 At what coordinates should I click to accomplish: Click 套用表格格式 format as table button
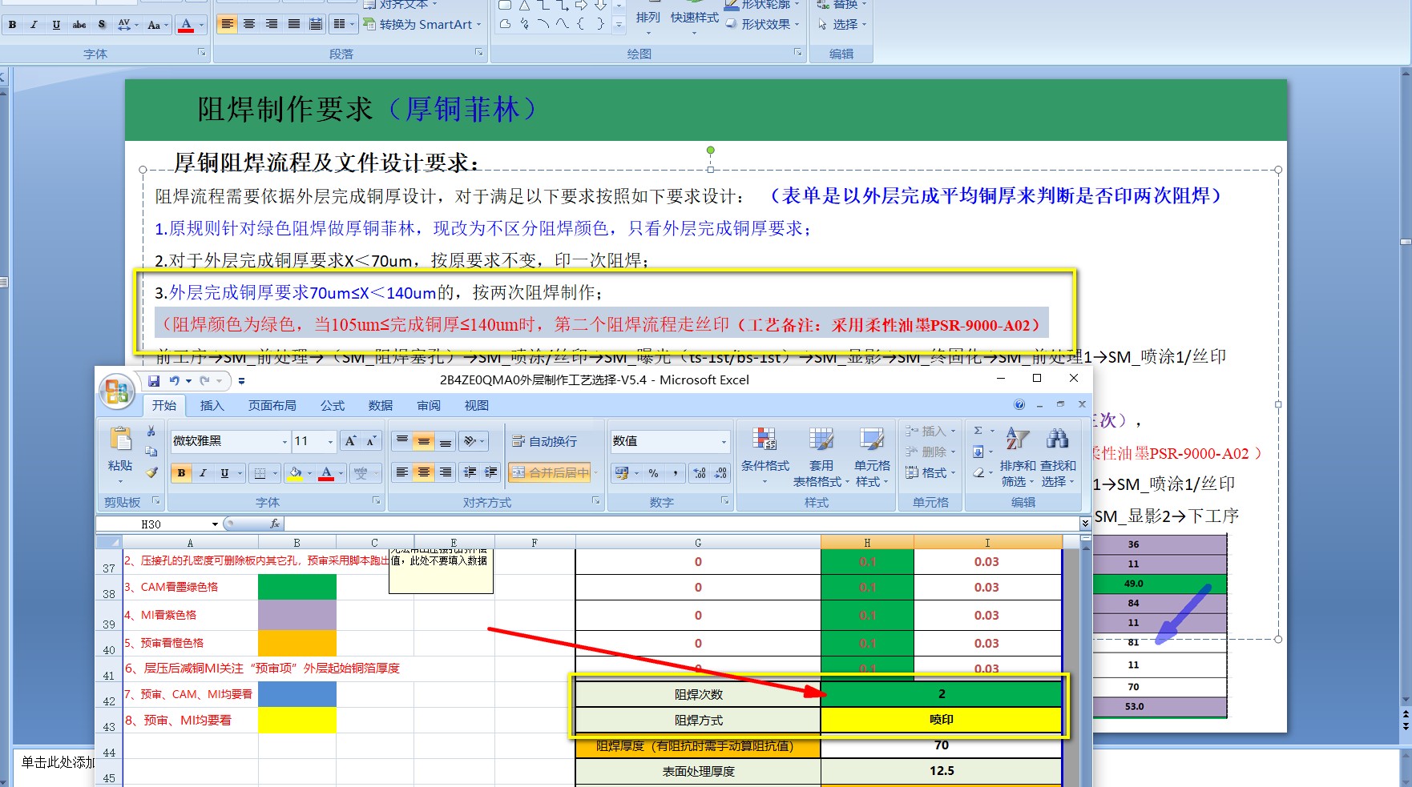click(821, 456)
